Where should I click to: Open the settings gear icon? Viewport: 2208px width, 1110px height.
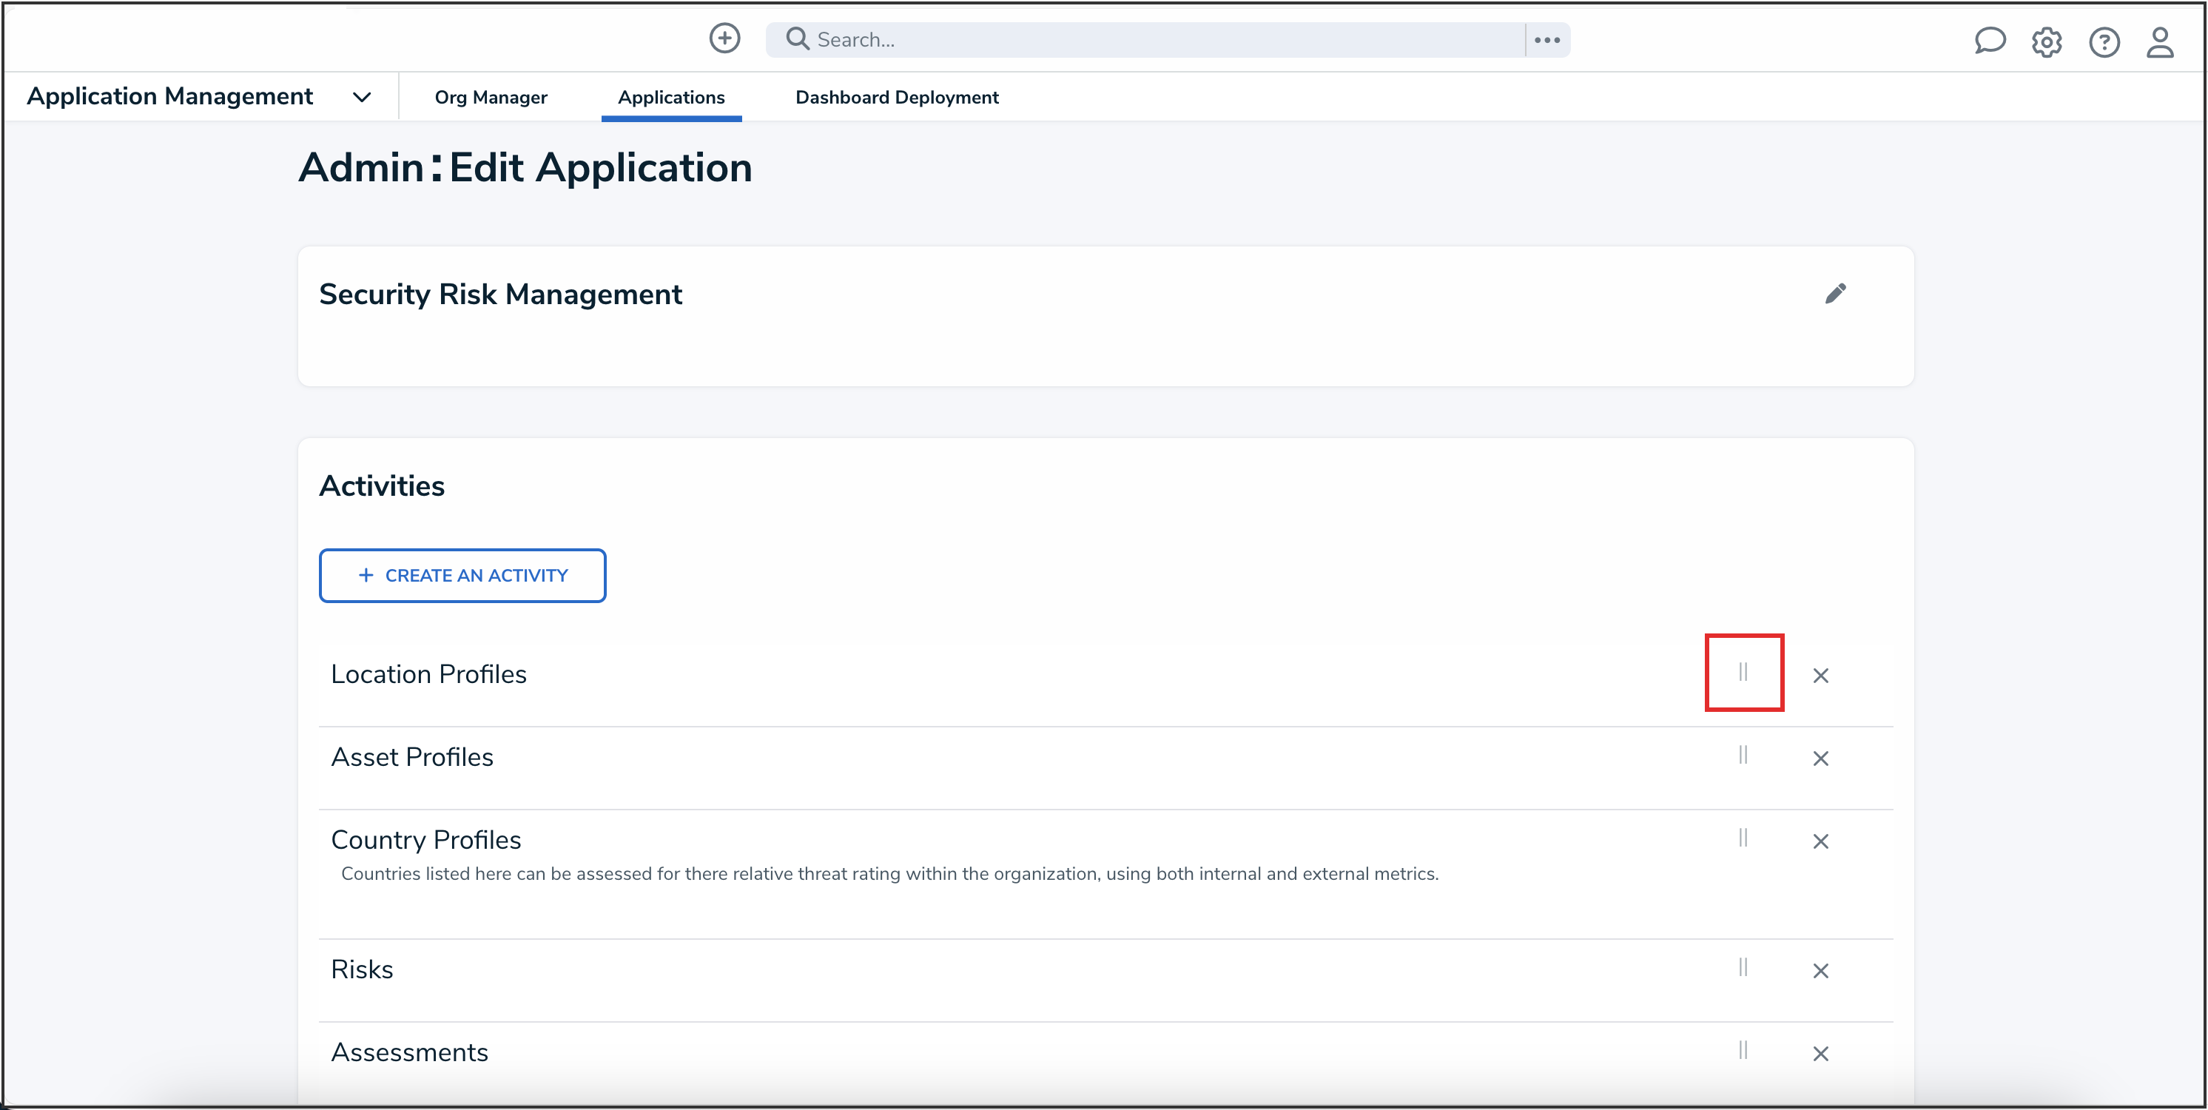pyautogui.click(x=2046, y=42)
